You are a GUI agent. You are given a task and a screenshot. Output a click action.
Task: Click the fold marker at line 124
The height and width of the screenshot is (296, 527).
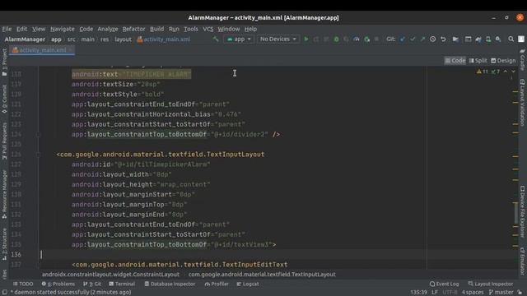click(x=39, y=135)
